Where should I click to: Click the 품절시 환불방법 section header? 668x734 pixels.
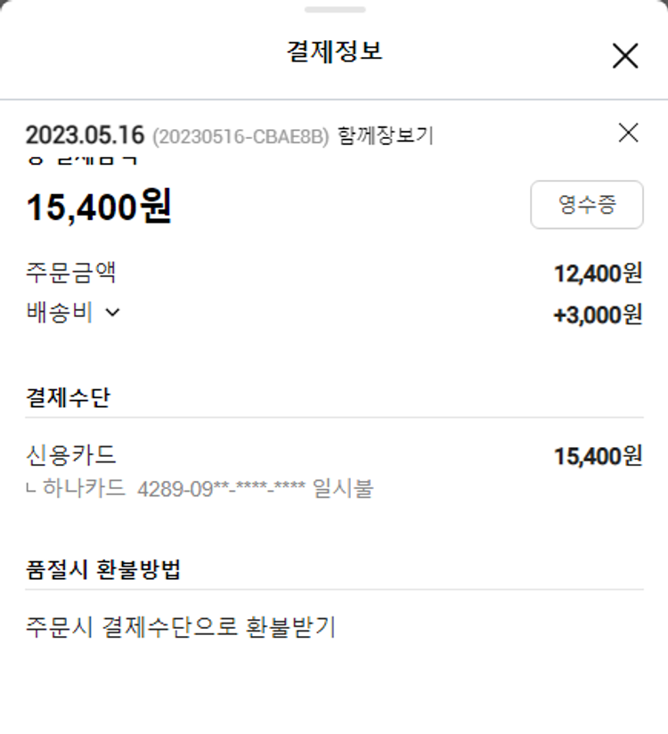click(103, 570)
